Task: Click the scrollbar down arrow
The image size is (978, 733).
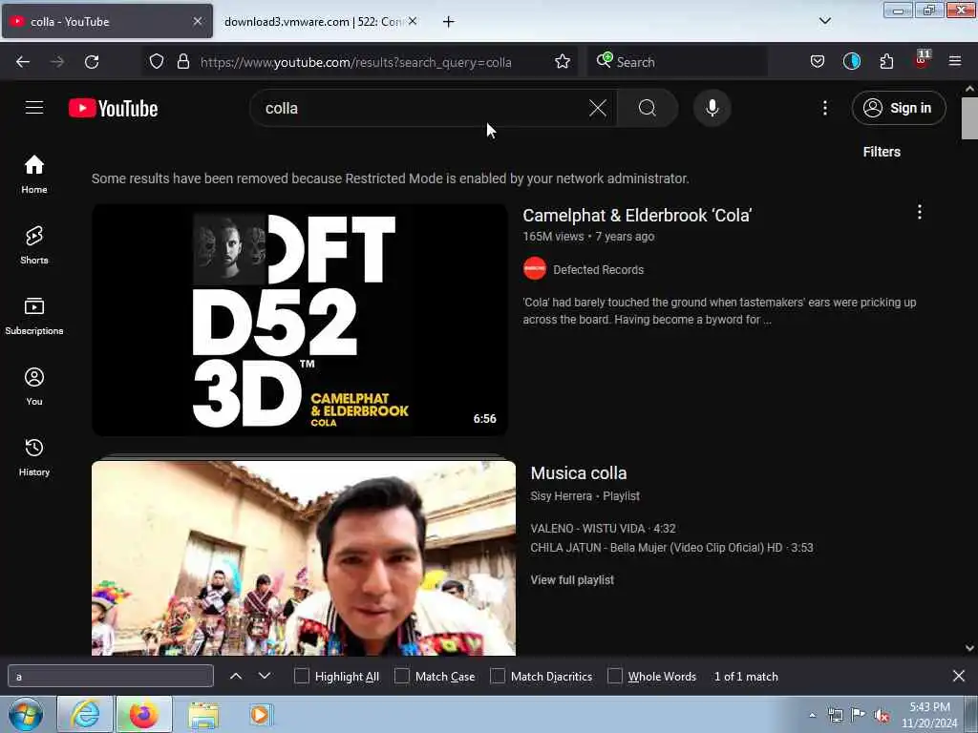Action: (969, 648)
